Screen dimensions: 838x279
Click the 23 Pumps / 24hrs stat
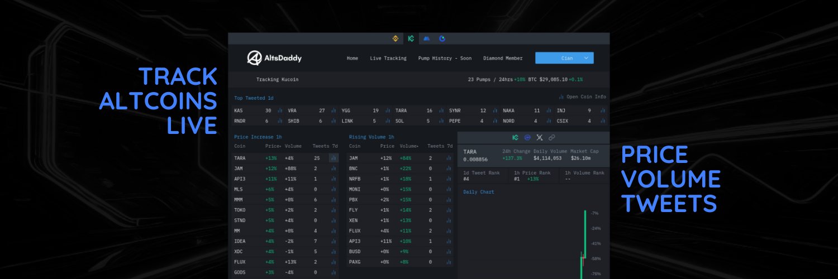point(490,79)
